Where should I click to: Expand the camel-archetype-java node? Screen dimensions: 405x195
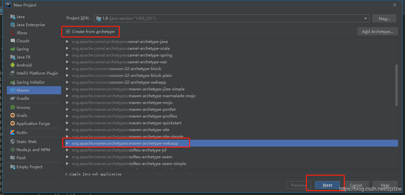[x=67, y=42]
